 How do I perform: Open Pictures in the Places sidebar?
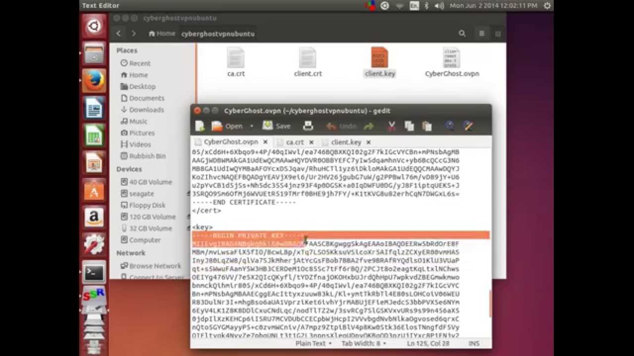click(x=138, y=133)
